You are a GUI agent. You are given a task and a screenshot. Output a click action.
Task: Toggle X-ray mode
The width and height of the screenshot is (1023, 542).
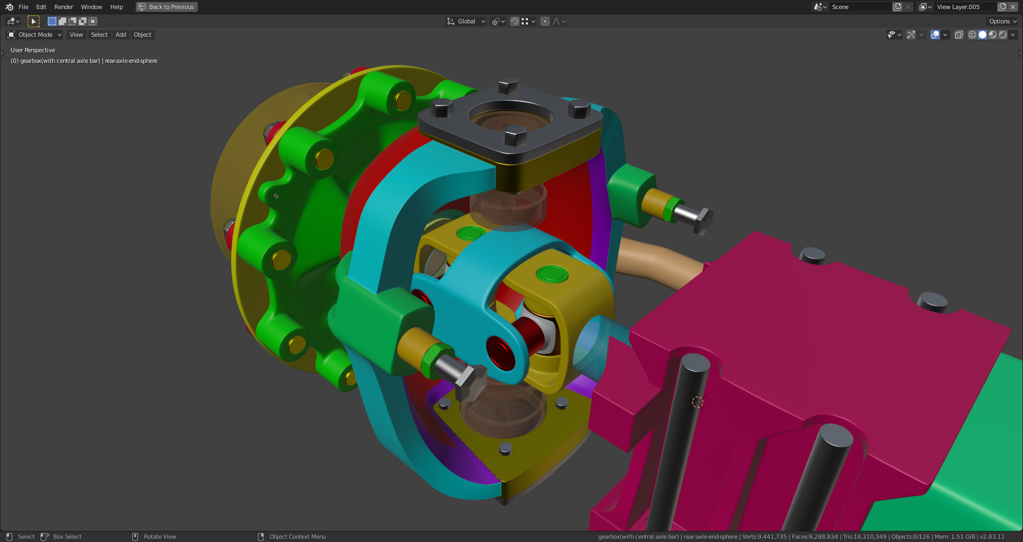[959, 35]
